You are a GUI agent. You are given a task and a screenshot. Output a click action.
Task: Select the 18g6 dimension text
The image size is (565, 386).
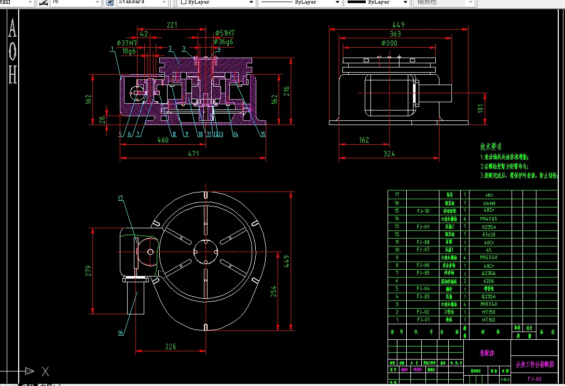(129, 51)
